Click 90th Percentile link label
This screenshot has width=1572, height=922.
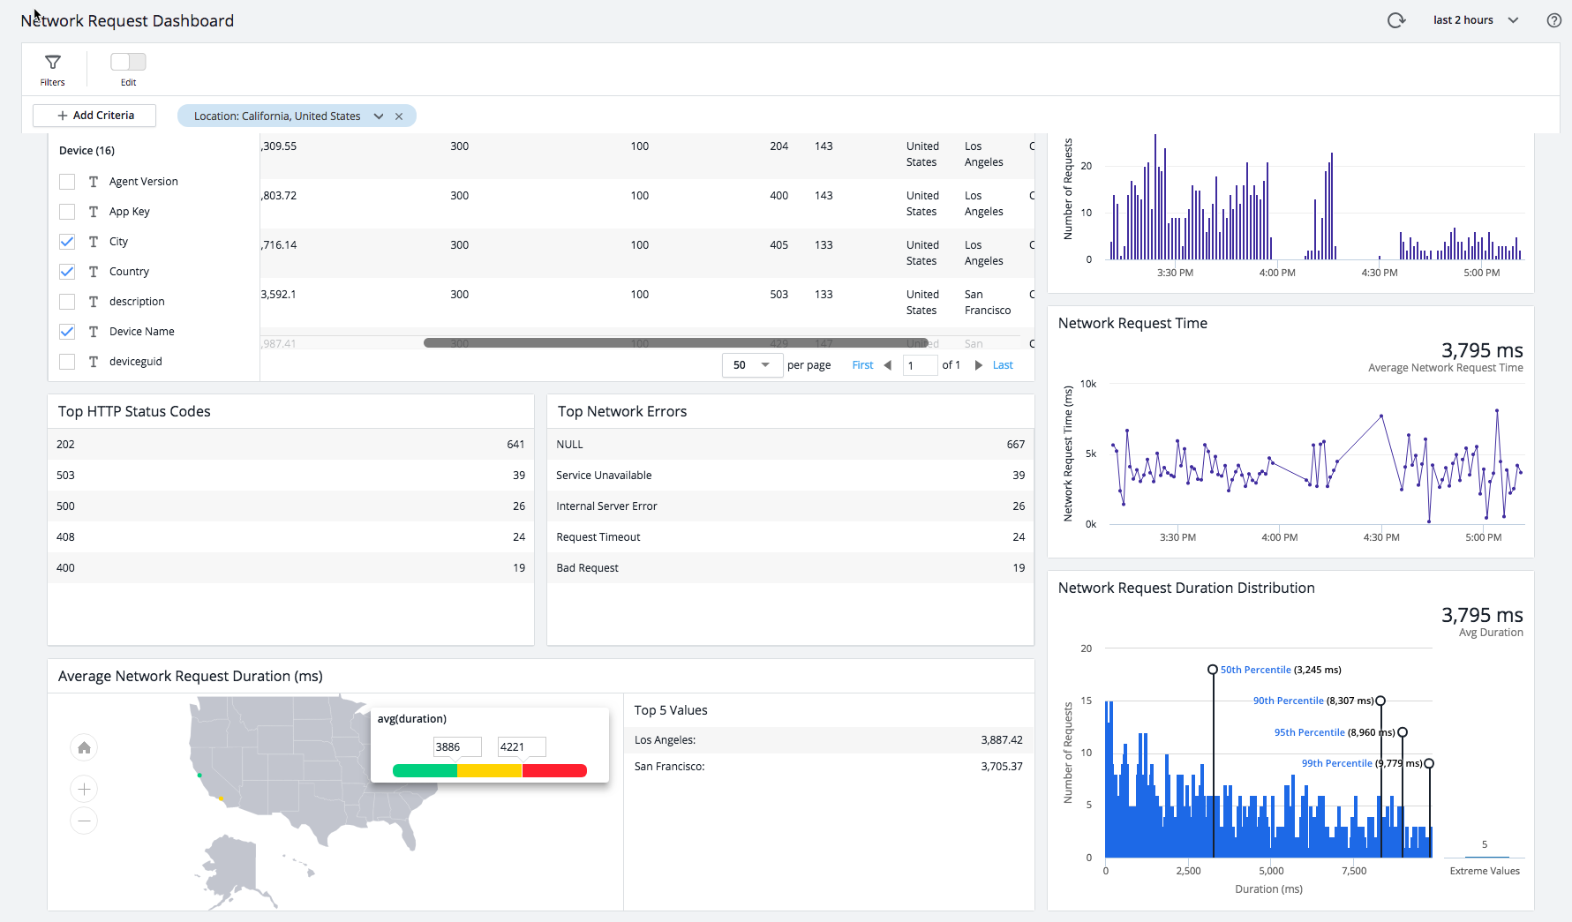coord(1289,701)
